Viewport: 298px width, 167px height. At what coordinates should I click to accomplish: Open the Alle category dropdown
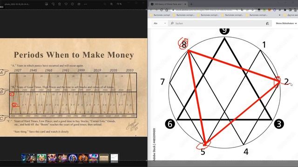point(159,23)
